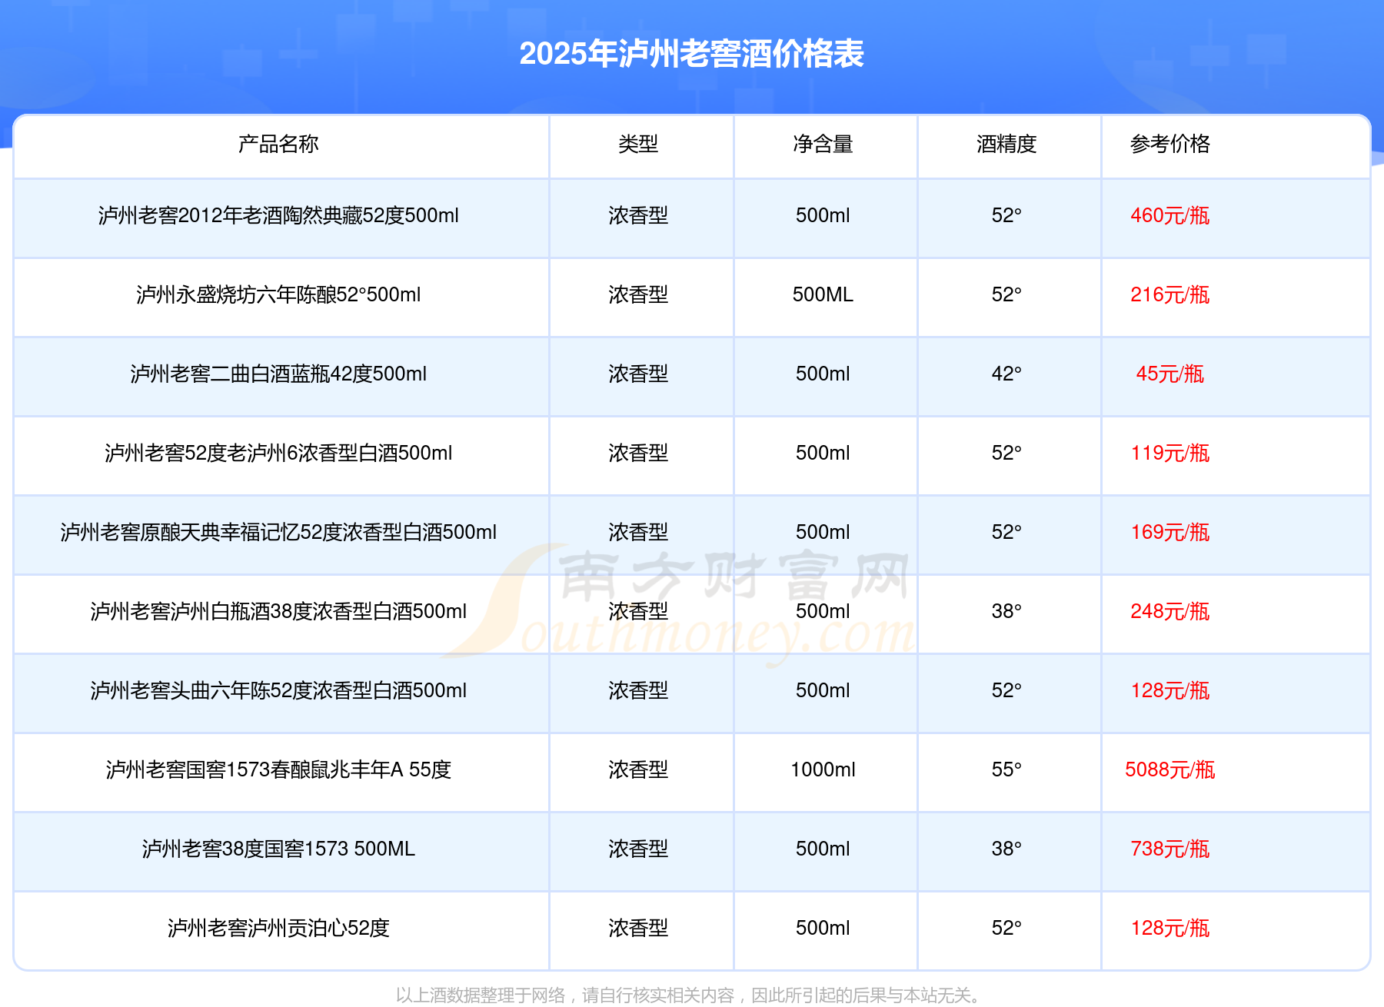This screenshot has width=1384, height=1007.
Task: Click the 248元/瓶 price
Action: (x=1169, y=612)
